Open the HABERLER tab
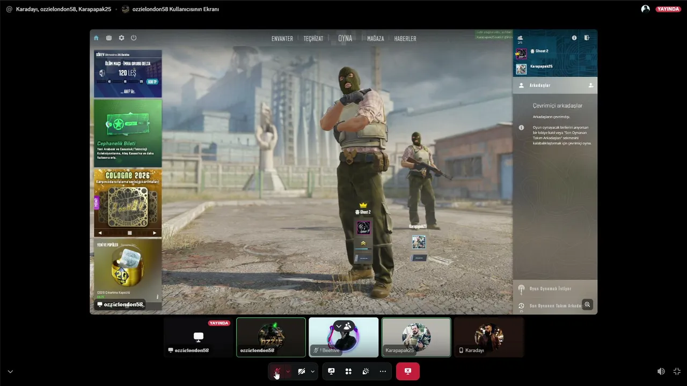The width and height of the screenshot is (687, 386). (405, 39)
